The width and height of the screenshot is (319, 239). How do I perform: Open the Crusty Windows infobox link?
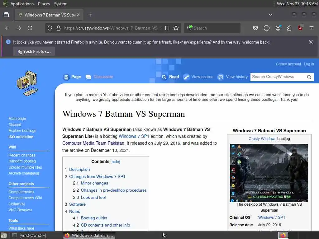pos(262,138)
